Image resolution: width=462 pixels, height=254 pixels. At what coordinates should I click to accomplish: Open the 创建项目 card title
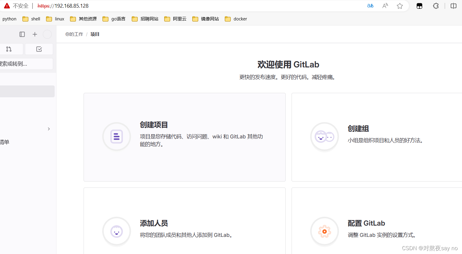[x=154, y=125]
